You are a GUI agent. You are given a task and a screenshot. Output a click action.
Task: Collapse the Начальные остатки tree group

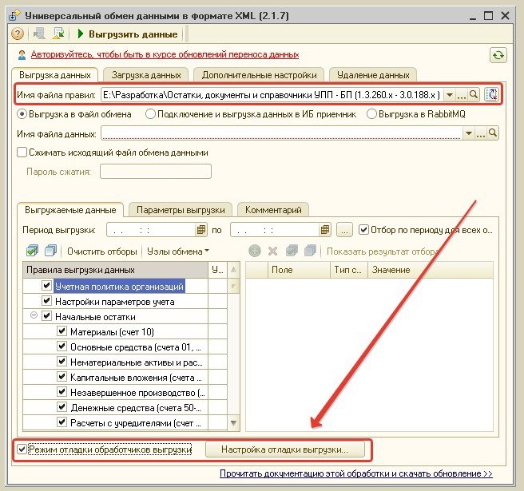[x=34, y=315]
